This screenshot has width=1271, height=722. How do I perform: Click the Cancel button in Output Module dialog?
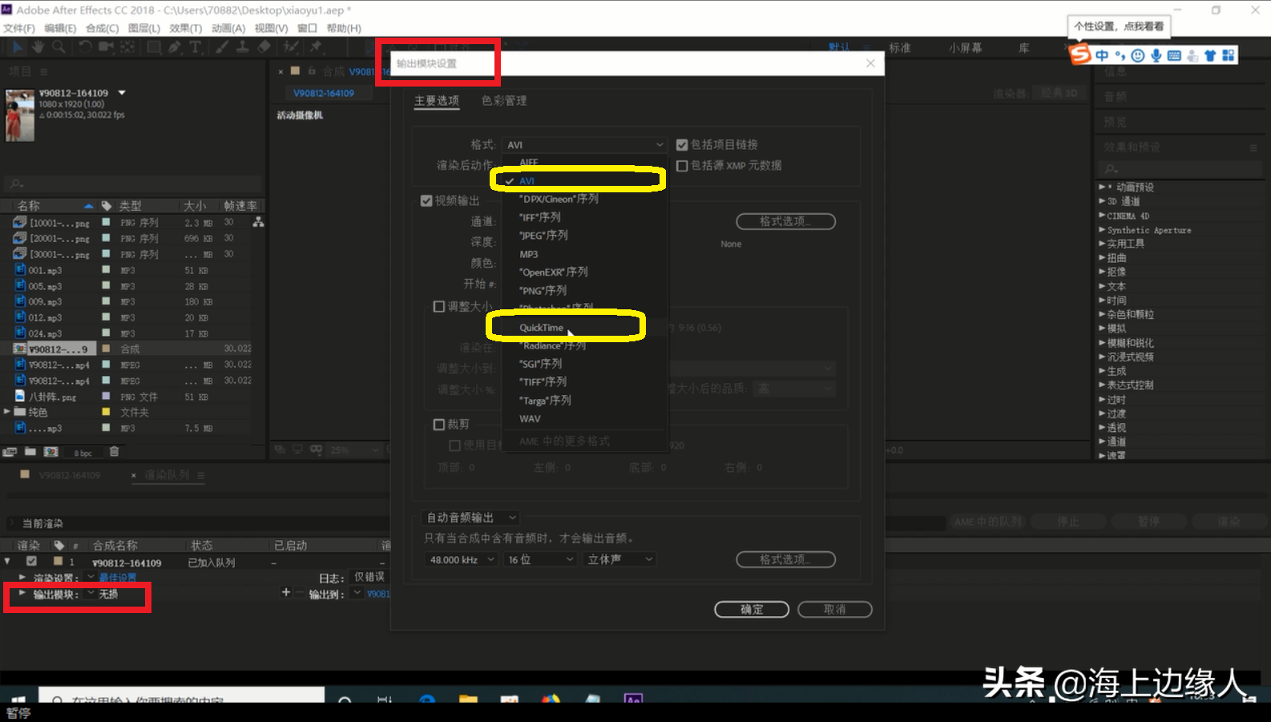[835, 610]
